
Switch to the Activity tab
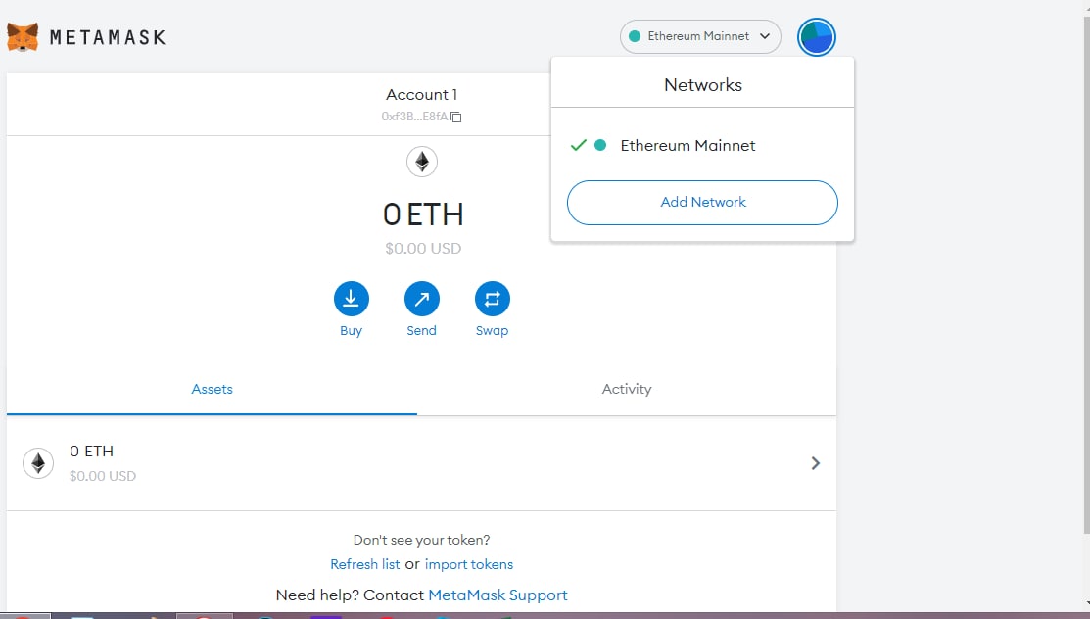(x=627, y=390)
